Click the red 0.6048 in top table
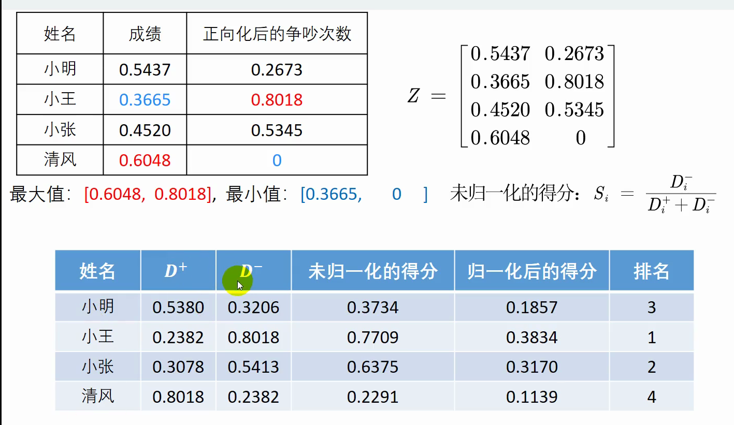The image size is (734, 425). point(145,160)
